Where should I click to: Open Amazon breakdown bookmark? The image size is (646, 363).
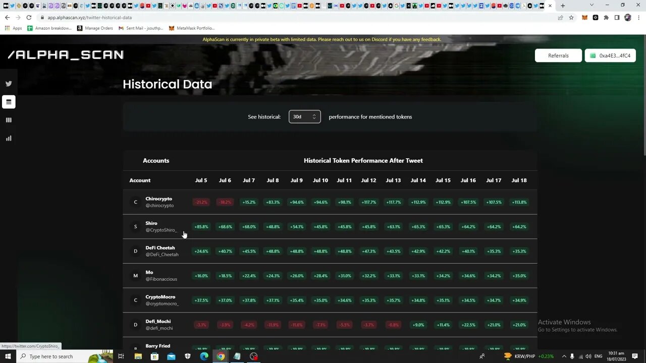(x=49, y=28)
